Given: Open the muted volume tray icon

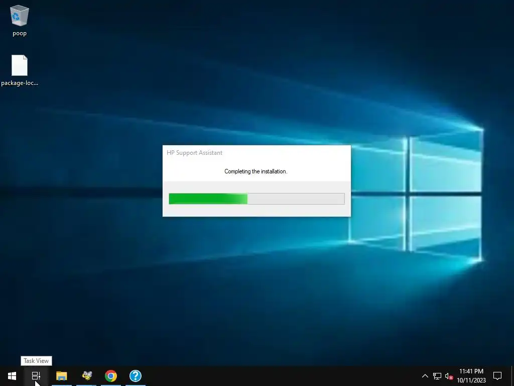Looking at the screenshot, I should (x=449, y=376).
